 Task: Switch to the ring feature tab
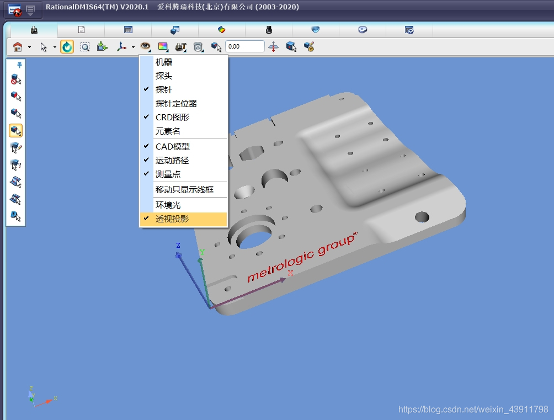click(363, 30)
